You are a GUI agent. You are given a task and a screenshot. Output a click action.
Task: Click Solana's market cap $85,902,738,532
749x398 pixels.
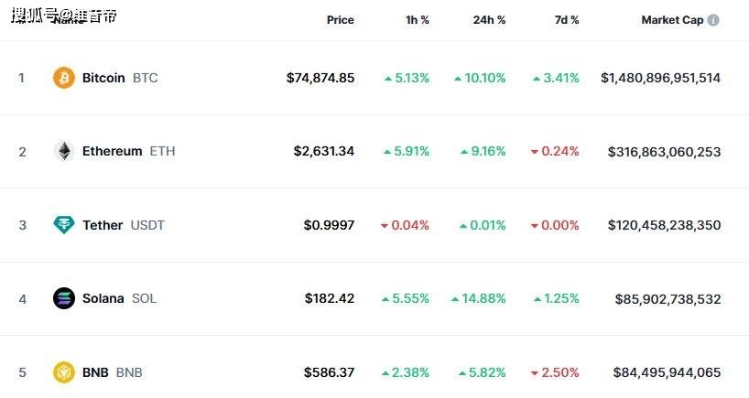tap(668, 299)
